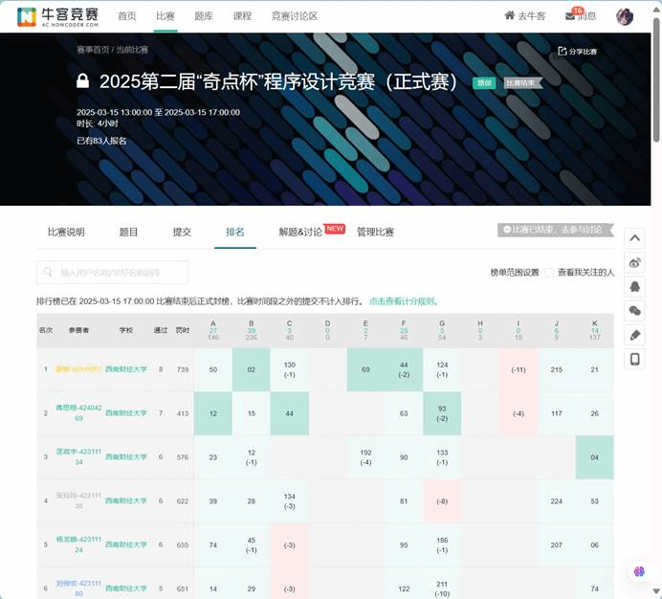The image size is (662, 599).
Task: Share the page via QQ icon
Action: click(635, 286)
